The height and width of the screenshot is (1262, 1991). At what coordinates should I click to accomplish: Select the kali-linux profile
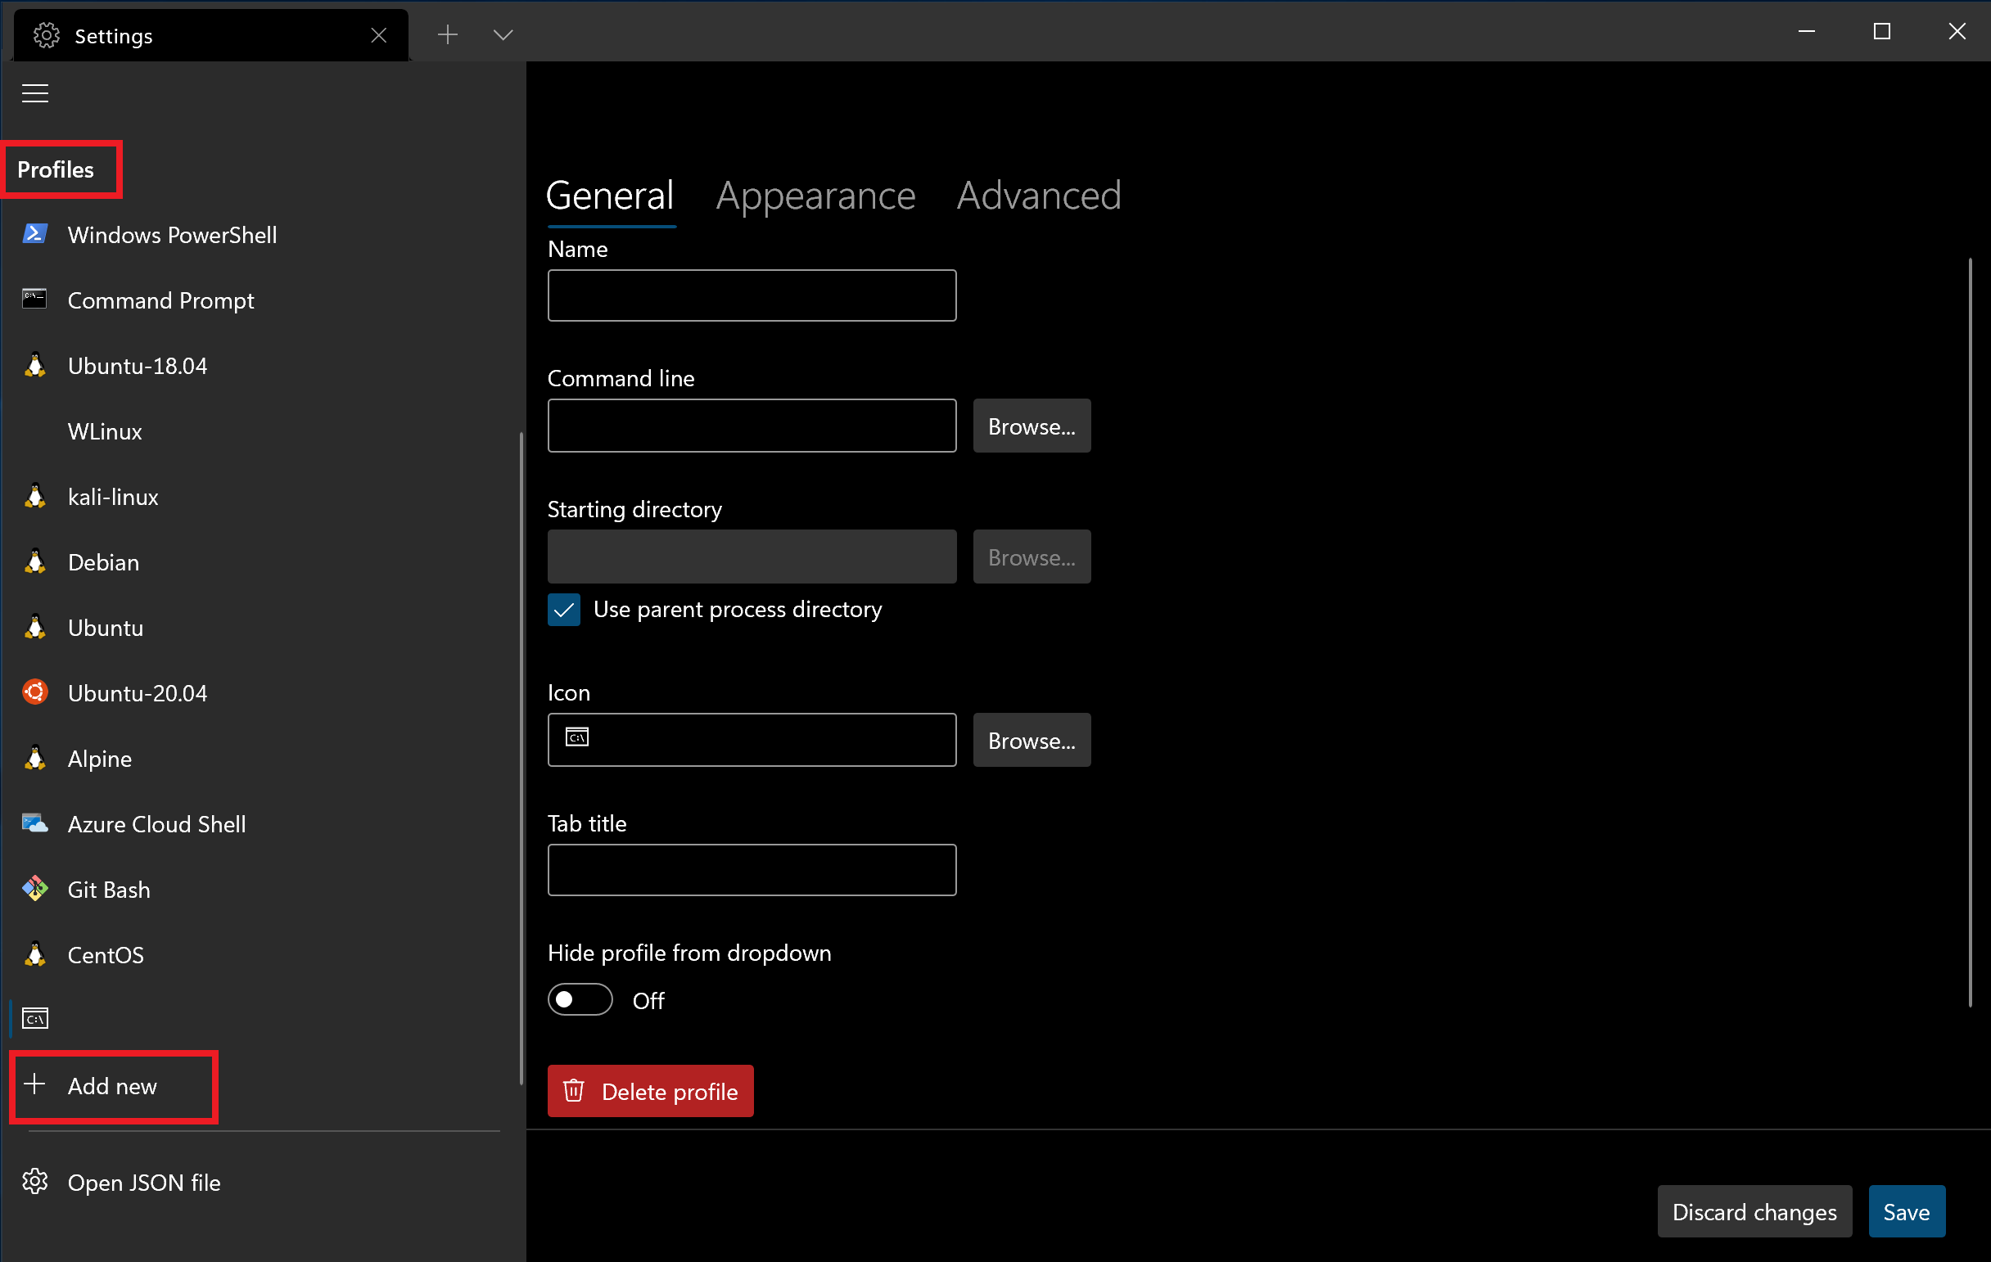113,496
